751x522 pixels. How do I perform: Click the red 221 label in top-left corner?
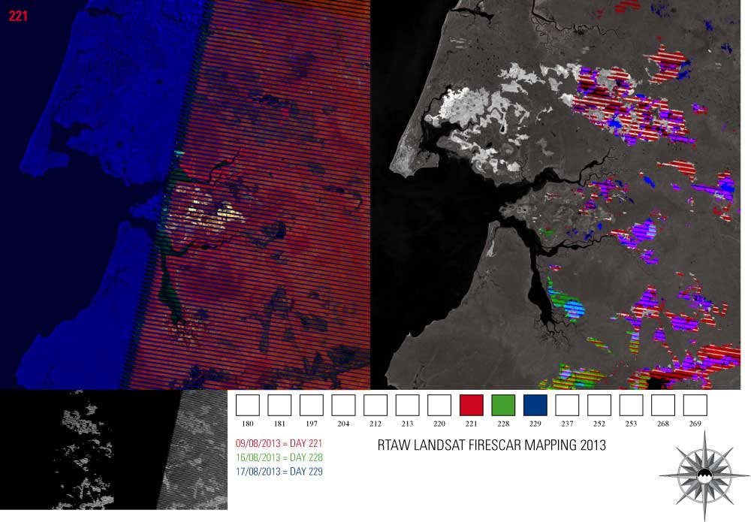(18, 15)
